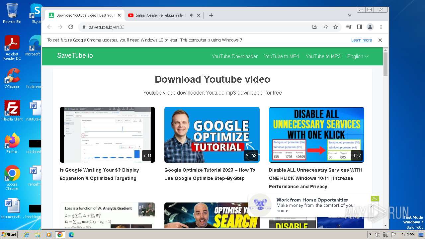Open Action Center flag icon
Viewport: 425px width, 239px height.
tap(393, 235)
